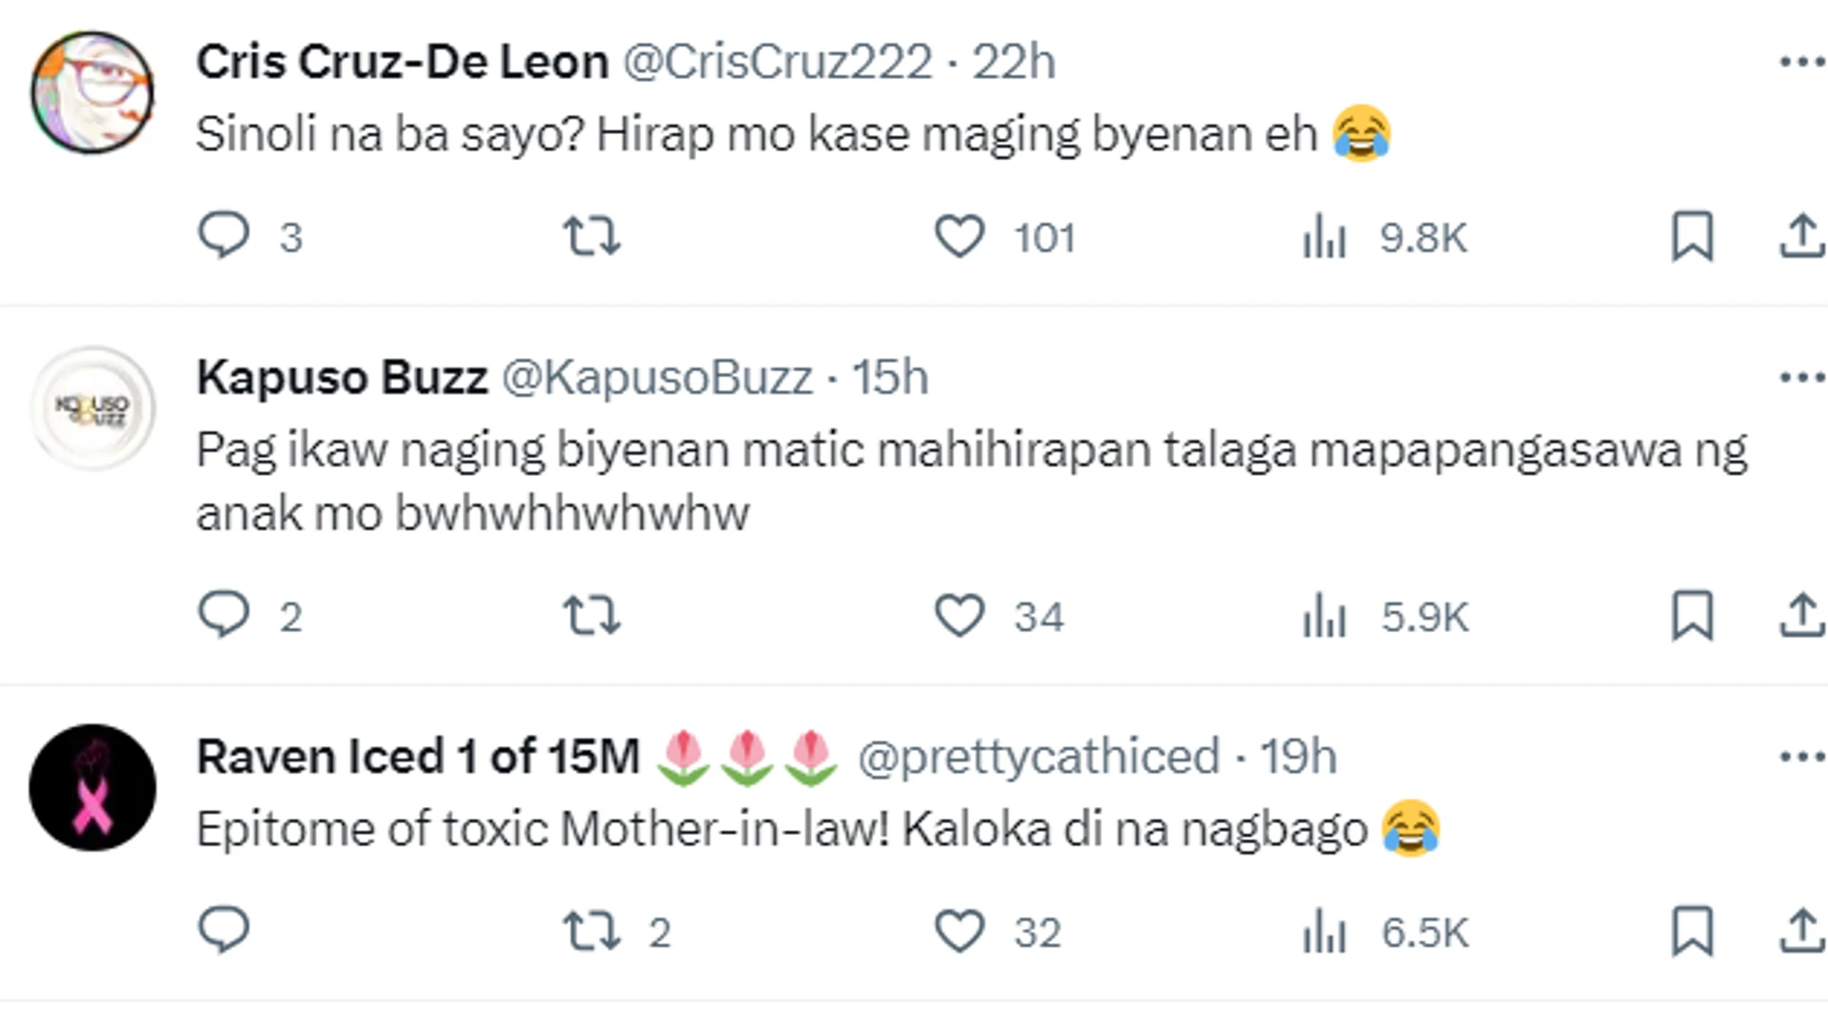
Task: Open the Kapuso Buzz profile picture
Action: [x=92, y=407]
